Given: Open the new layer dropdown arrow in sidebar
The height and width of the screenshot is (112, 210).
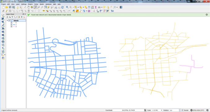Looking at the screenshot, I should pos(5,55).
